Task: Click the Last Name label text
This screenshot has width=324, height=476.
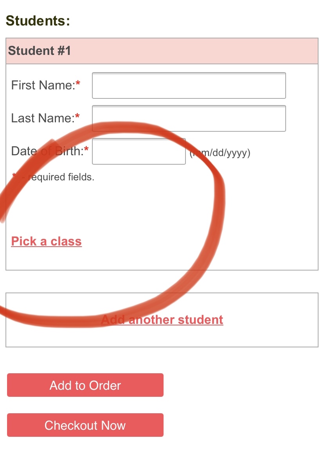Action: point(43,118)
